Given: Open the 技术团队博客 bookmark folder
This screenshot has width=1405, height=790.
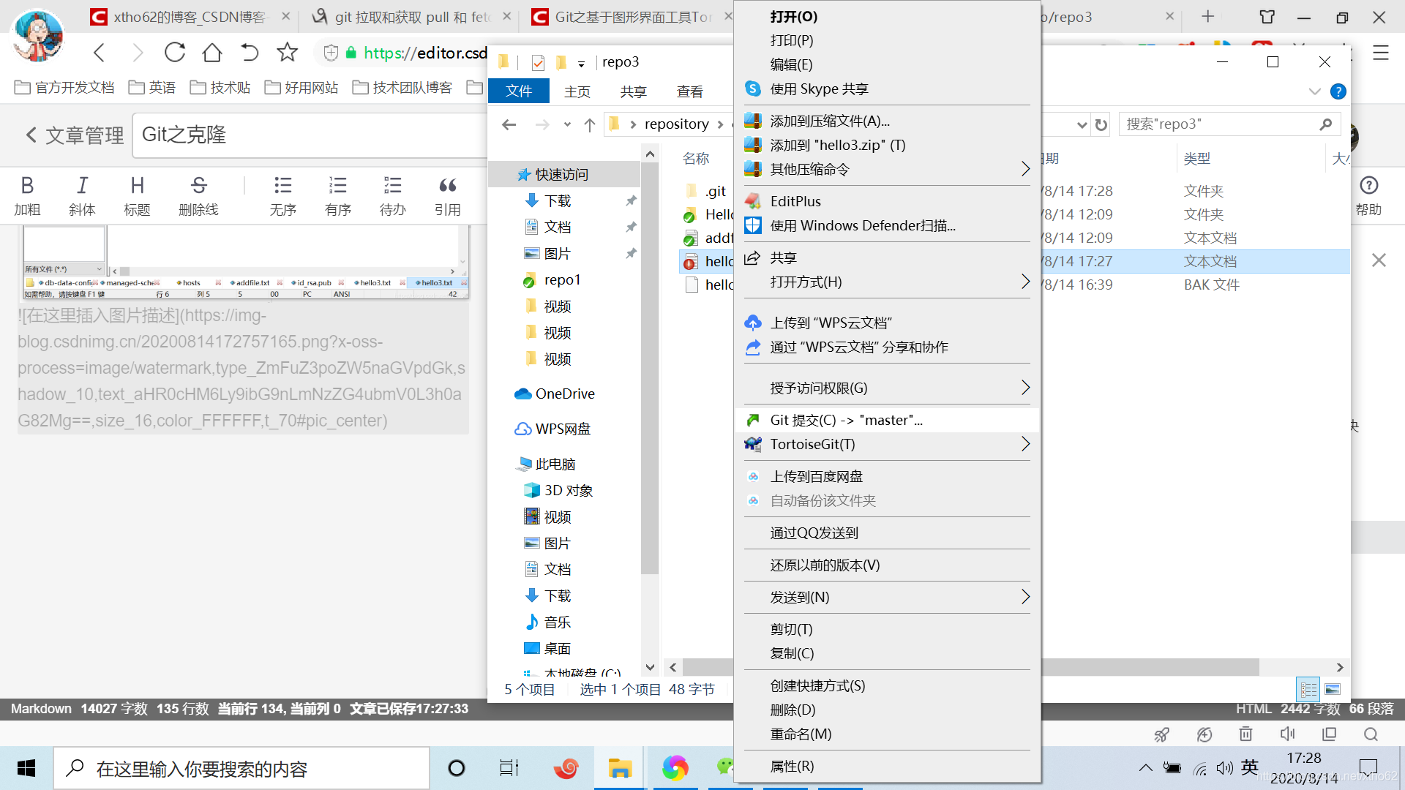Looking at the screenshot, I should pos(402,88).
